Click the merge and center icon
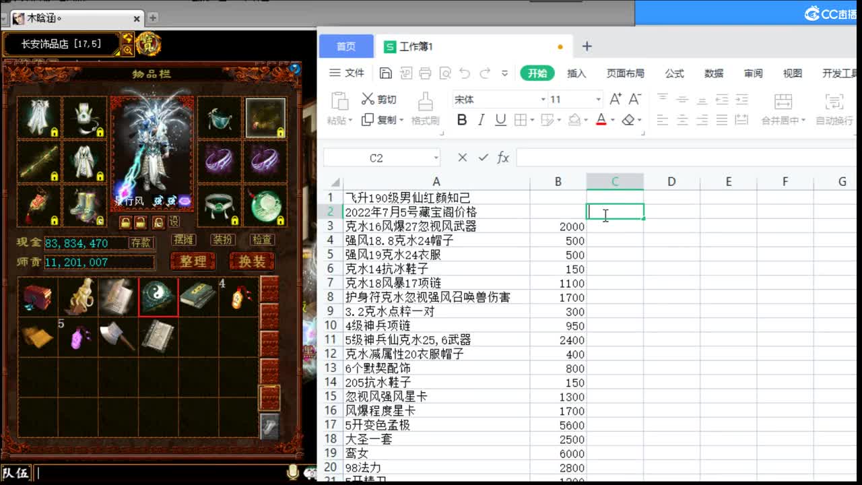The height and width of the screenshot is (485, 862). pyautogui.click(x=783, y=102)
